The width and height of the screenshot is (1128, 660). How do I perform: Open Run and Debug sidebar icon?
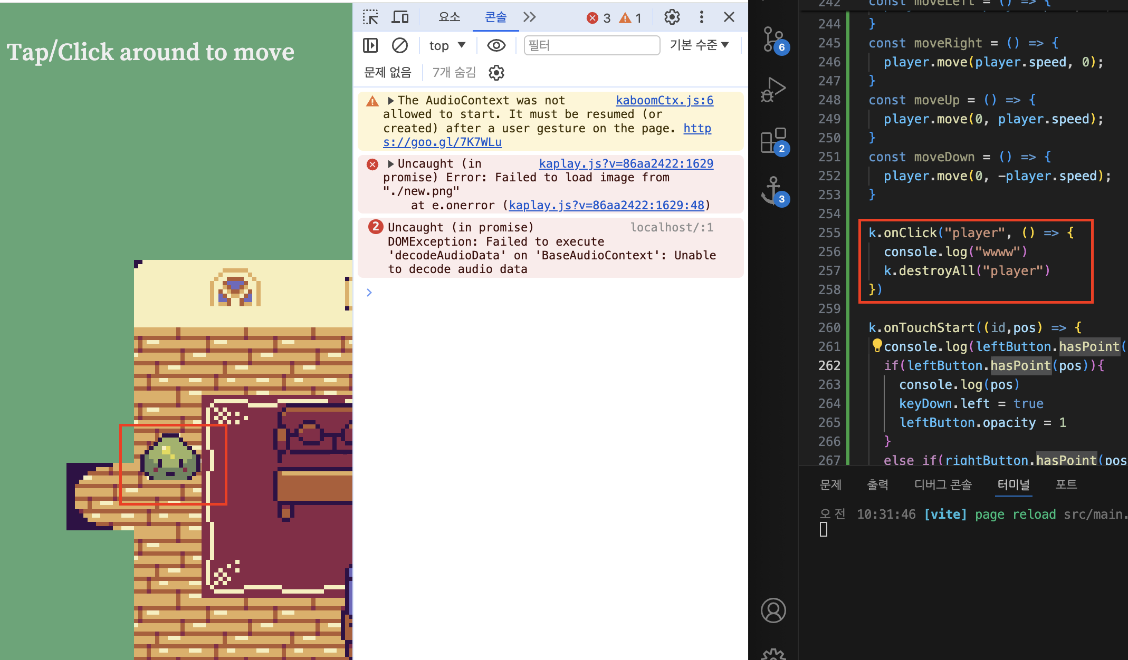pyautogui.click(x=773, y=90)
